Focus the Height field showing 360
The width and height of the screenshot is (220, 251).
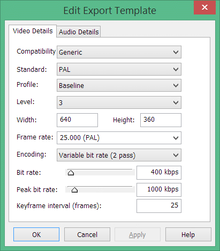(161, 120)
